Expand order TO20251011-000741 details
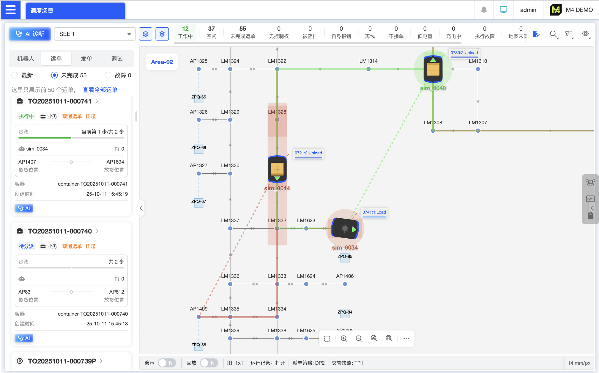The width and height of the screenshot is (599, 373). pyautogui.click(x=96, y=101)
